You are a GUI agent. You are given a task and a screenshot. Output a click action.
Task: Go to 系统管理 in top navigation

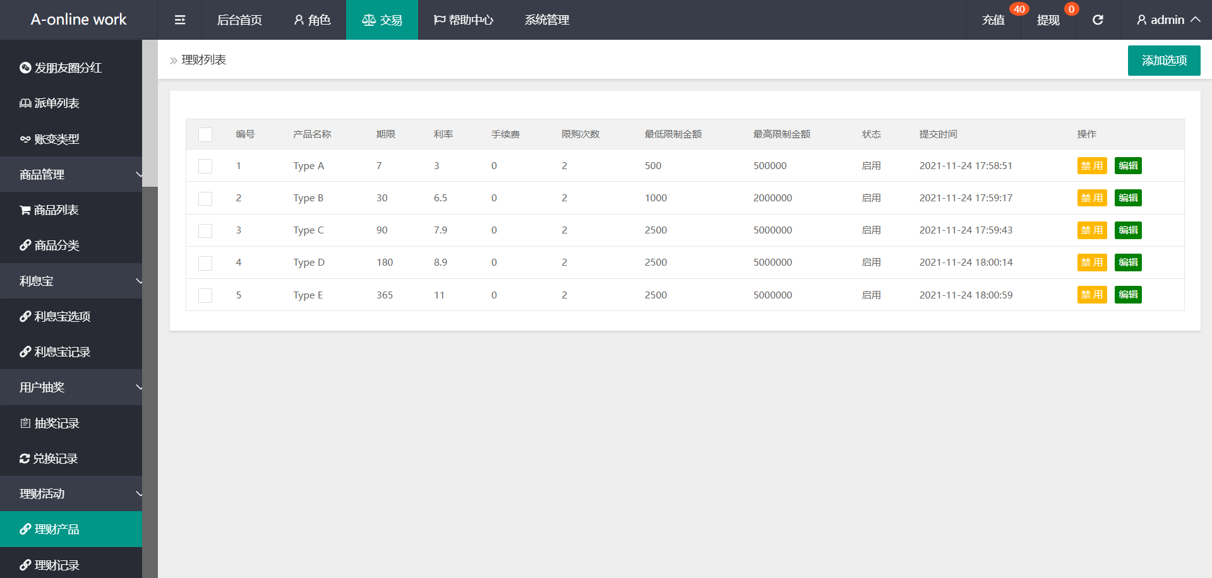click(547, 20)
